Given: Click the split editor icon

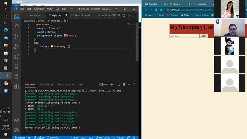Looking at the screenshot, I should 129,15.
